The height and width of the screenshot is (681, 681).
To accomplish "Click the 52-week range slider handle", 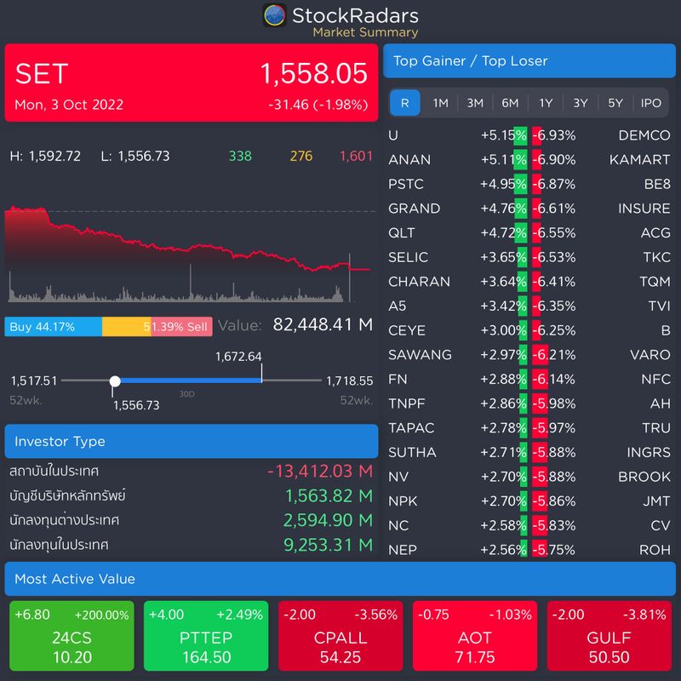I will (115, 380).
